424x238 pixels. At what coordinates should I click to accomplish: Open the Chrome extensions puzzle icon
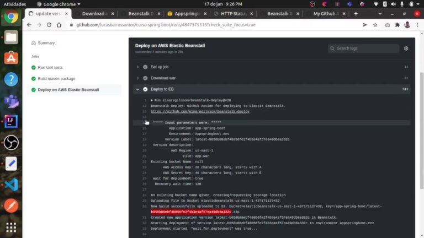[397, 25]
